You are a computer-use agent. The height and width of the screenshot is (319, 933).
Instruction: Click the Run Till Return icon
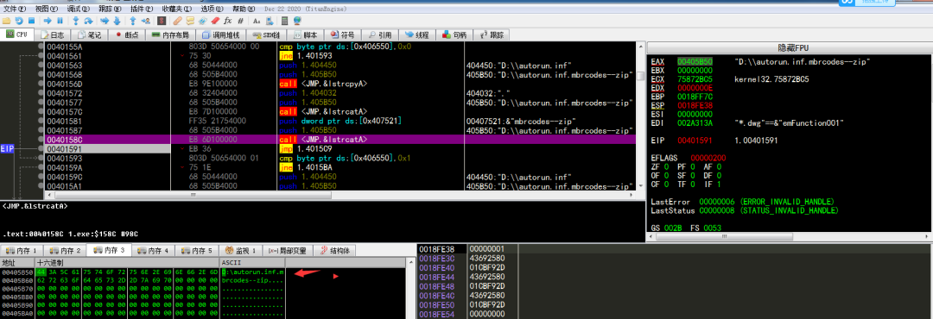tap(133, 21)
